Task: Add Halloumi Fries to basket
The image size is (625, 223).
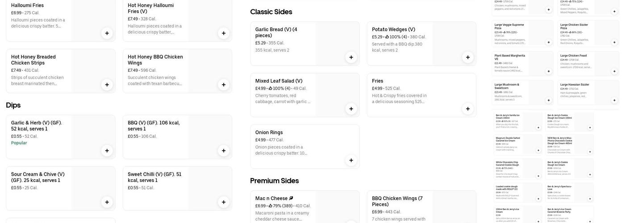Action: (x=107, y=33)
